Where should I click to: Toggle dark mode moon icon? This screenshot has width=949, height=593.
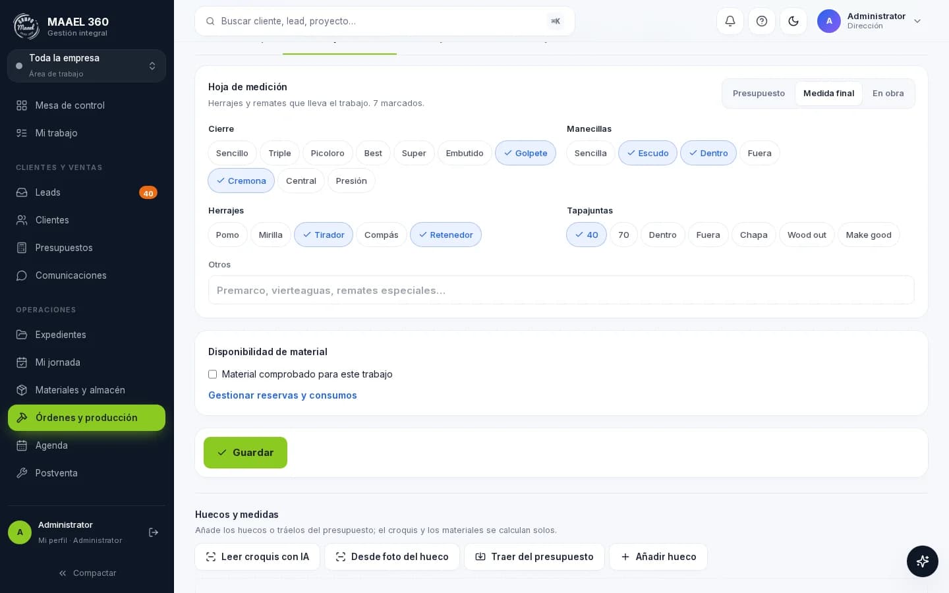793,21
